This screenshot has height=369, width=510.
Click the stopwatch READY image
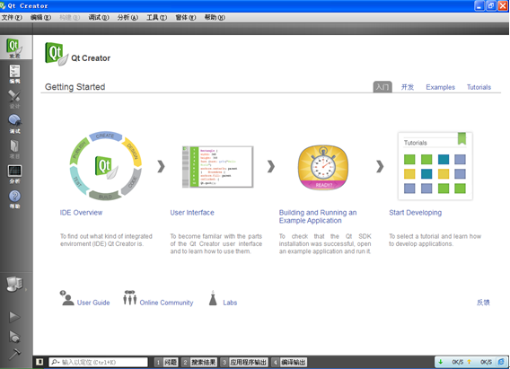tap(323, 167)
